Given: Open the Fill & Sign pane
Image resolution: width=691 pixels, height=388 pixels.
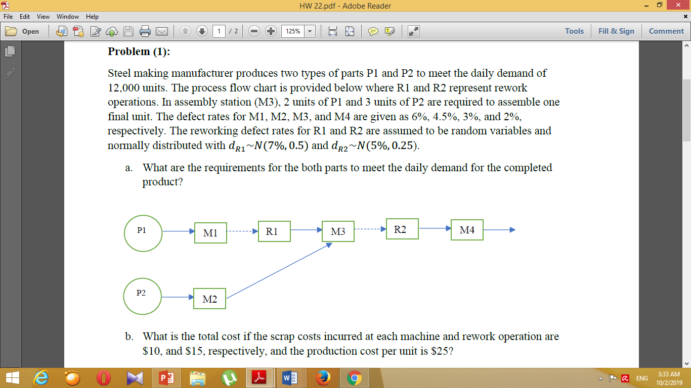Looking at the screenshot, I should (616, 31).
